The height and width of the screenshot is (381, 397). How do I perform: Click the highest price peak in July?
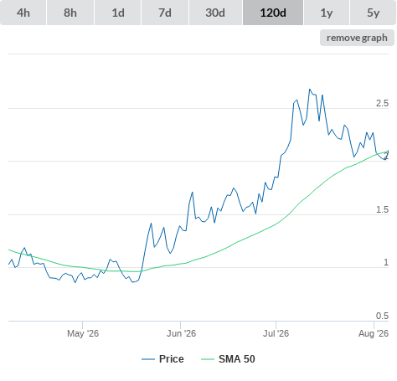(x=309, y=90)
